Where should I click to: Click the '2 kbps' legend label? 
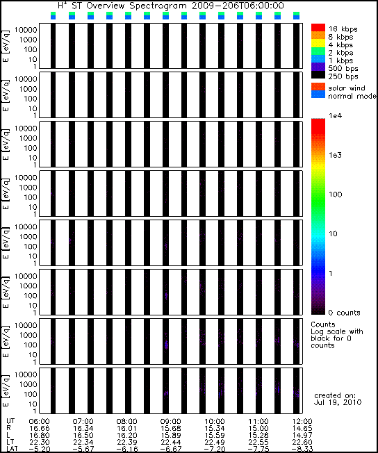coord(340,53)
